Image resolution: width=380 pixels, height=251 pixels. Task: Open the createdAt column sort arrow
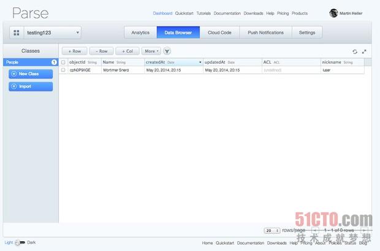pyautogui.click(x=200, y=63)
